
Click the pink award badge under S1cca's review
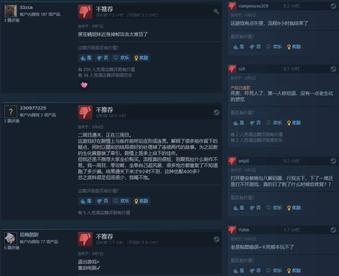84,85
